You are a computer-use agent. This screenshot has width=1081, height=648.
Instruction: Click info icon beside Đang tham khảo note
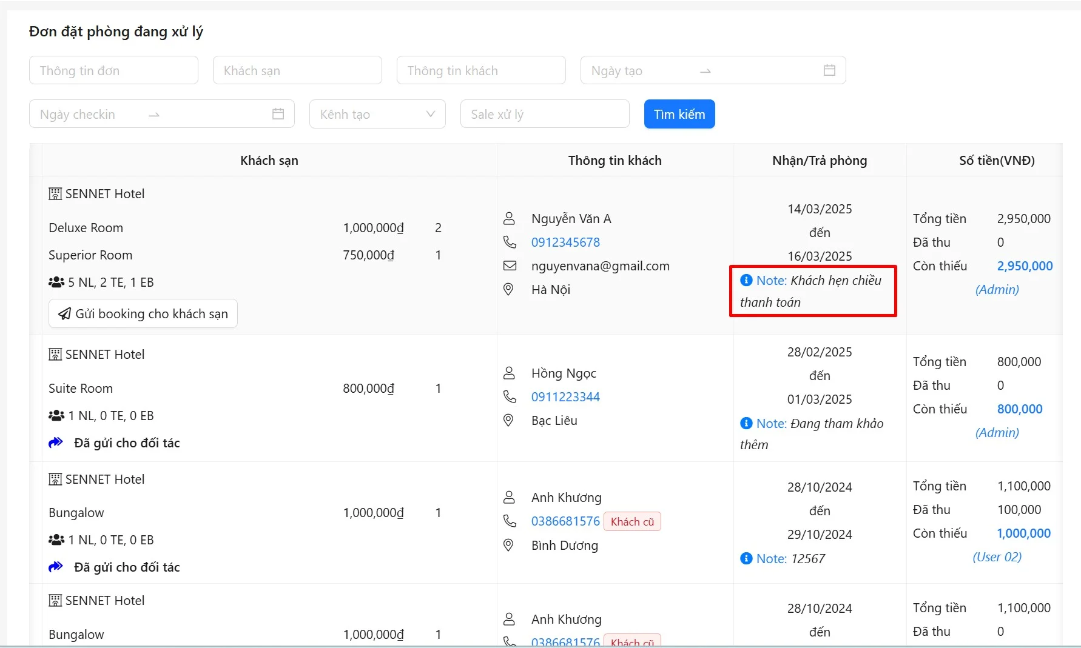pyautogui.click(x=746, y=423)
